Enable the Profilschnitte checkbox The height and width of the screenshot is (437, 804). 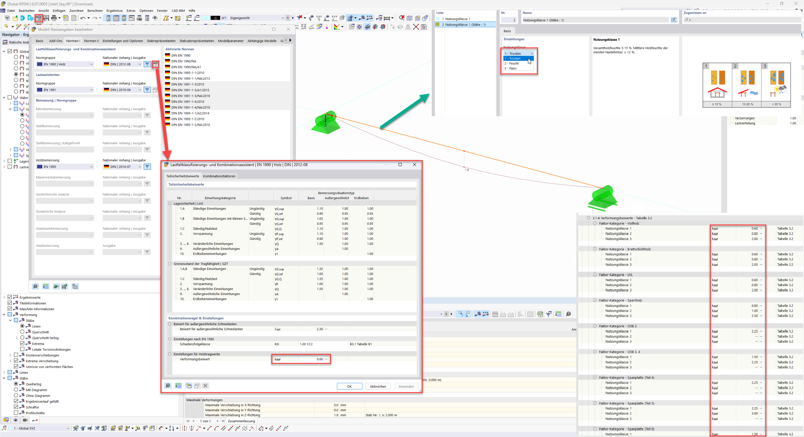[x=16, y=413]
